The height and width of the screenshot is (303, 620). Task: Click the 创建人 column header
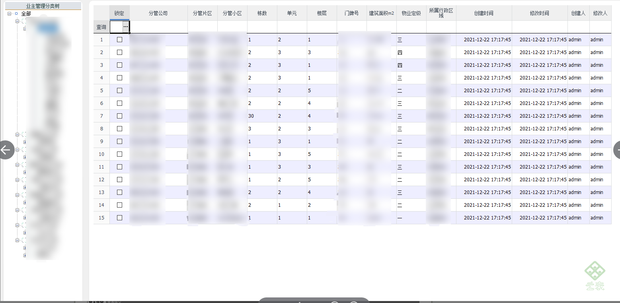[x=579, y=13]
